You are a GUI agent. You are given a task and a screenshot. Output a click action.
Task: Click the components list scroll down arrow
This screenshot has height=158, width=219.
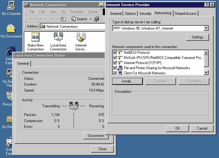pos(206,73)
